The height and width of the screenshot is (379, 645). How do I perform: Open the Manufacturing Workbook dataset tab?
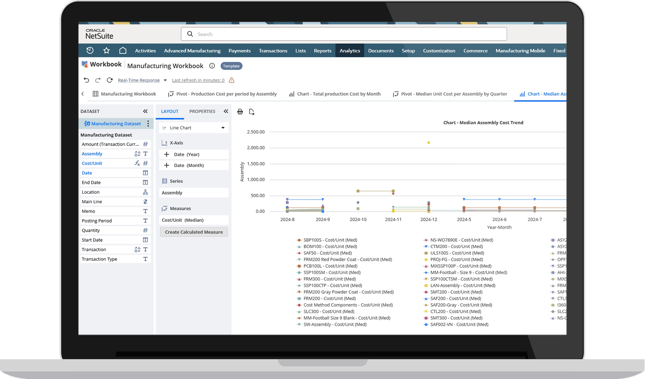click(124, 94)
